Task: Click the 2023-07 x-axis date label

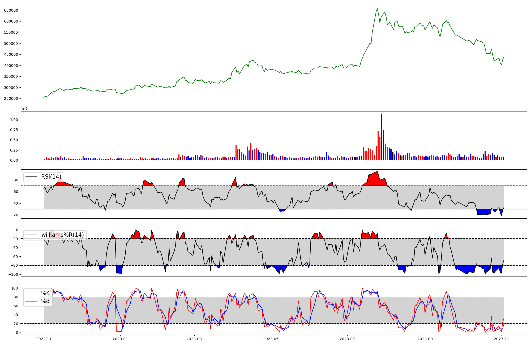Action: pos(347,339)
